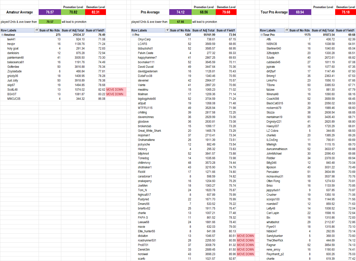This screenshot has height=261, width=356.
Task: Select the green 67.66 pro threshold cell
Action: (180, 22)
